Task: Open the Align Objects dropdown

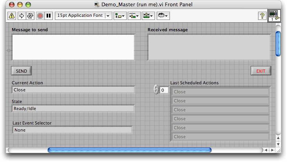Action: (x=120, y=16)
